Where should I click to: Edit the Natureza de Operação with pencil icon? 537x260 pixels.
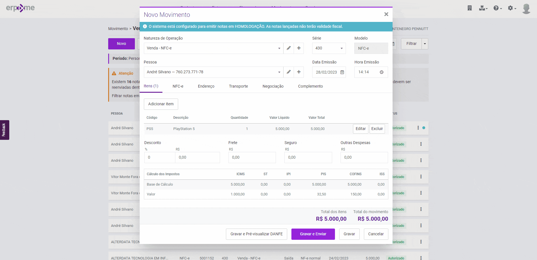point(289,48)
